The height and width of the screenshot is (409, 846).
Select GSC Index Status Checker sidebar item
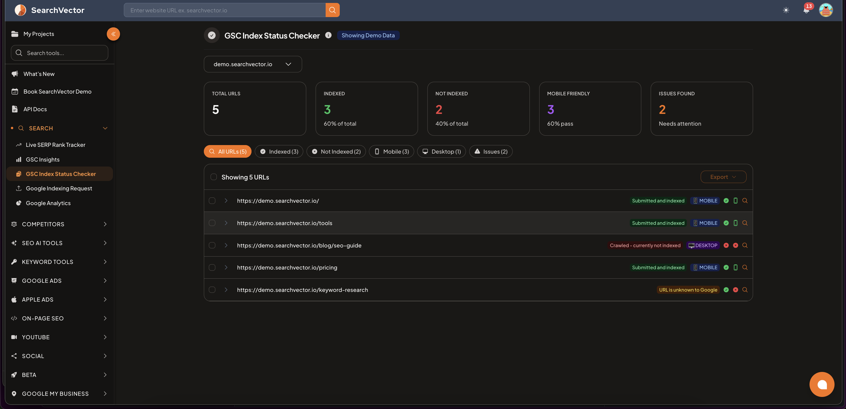coord(60,174)
